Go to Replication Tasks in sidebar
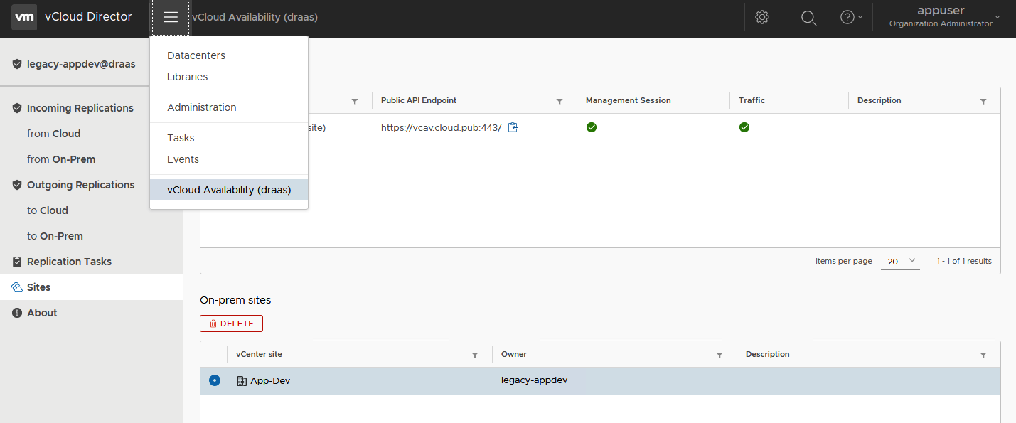Viewport: 1016px width, 423px height. [x=69, y=262]
